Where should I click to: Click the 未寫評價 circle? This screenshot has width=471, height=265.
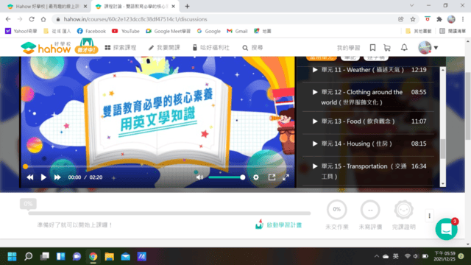tap(370, 210)
